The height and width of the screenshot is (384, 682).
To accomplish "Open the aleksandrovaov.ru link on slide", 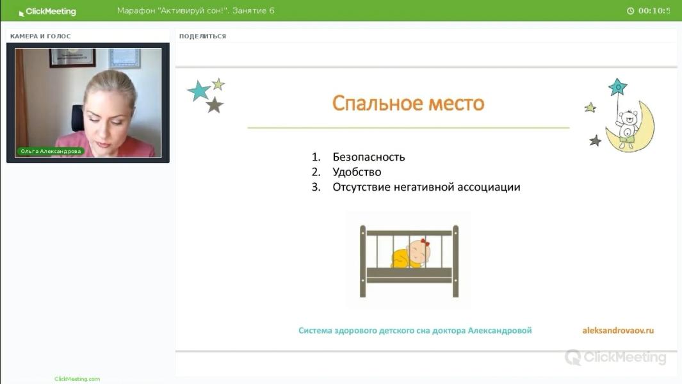I will (x=617, y=330).
